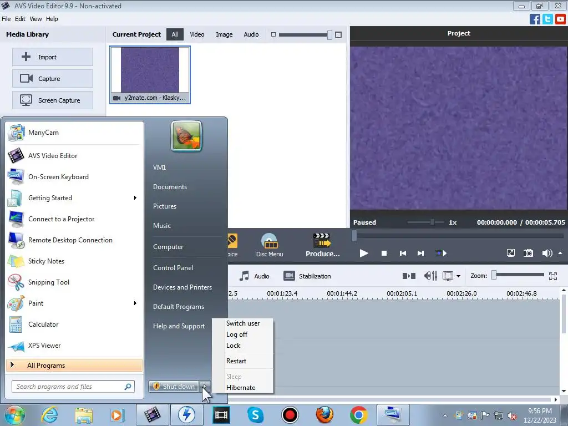Set the smallest thumbnail size icon
The image size is (568, 426).
[x=273, y=34]
